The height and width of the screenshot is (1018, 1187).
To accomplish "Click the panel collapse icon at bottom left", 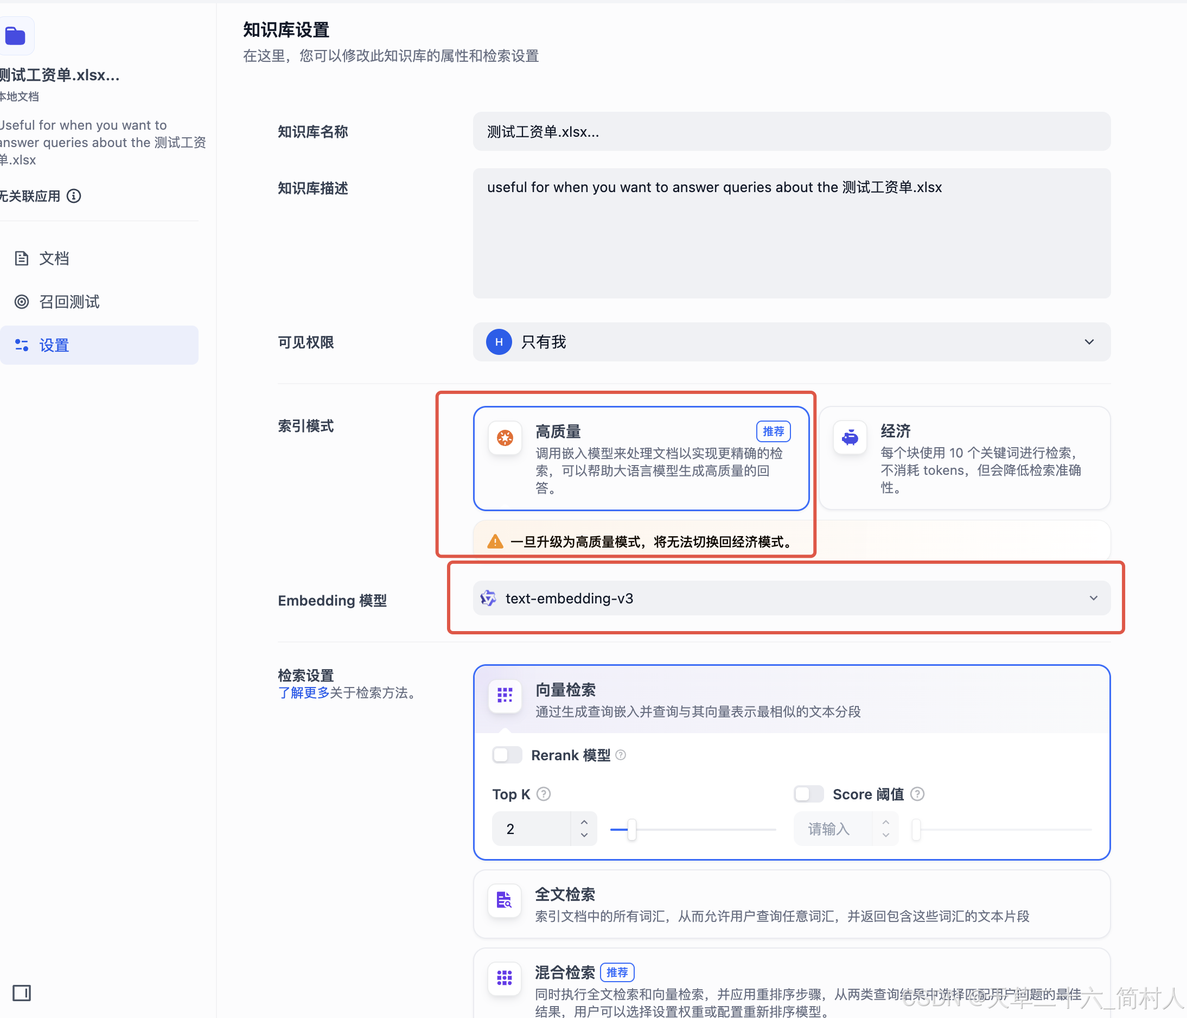I will (22, 994).
